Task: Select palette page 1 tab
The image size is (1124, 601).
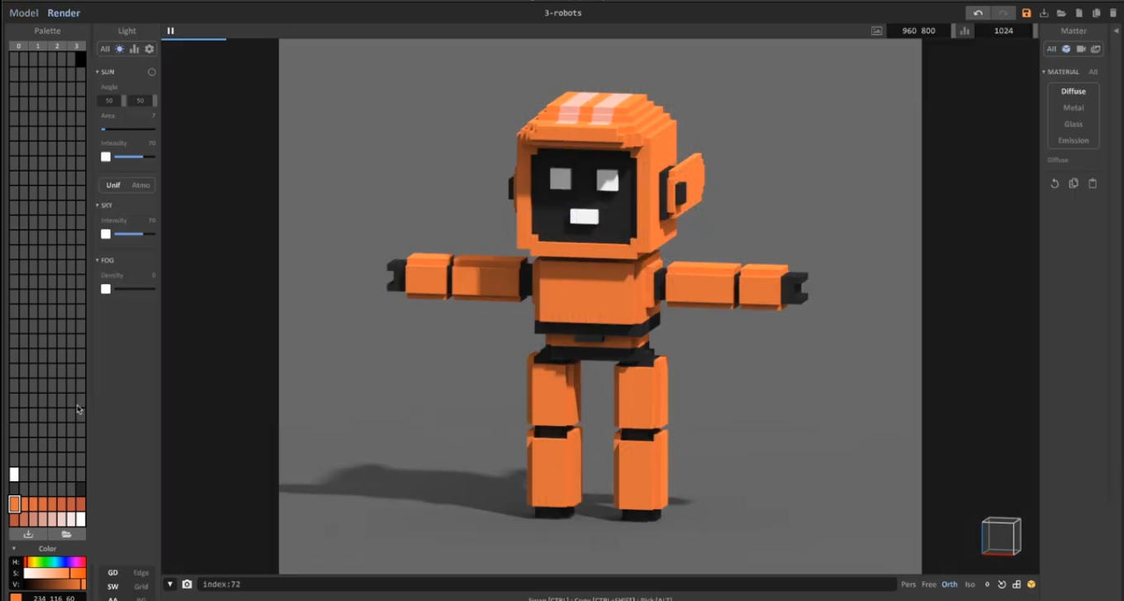Action: pos(38,46)
